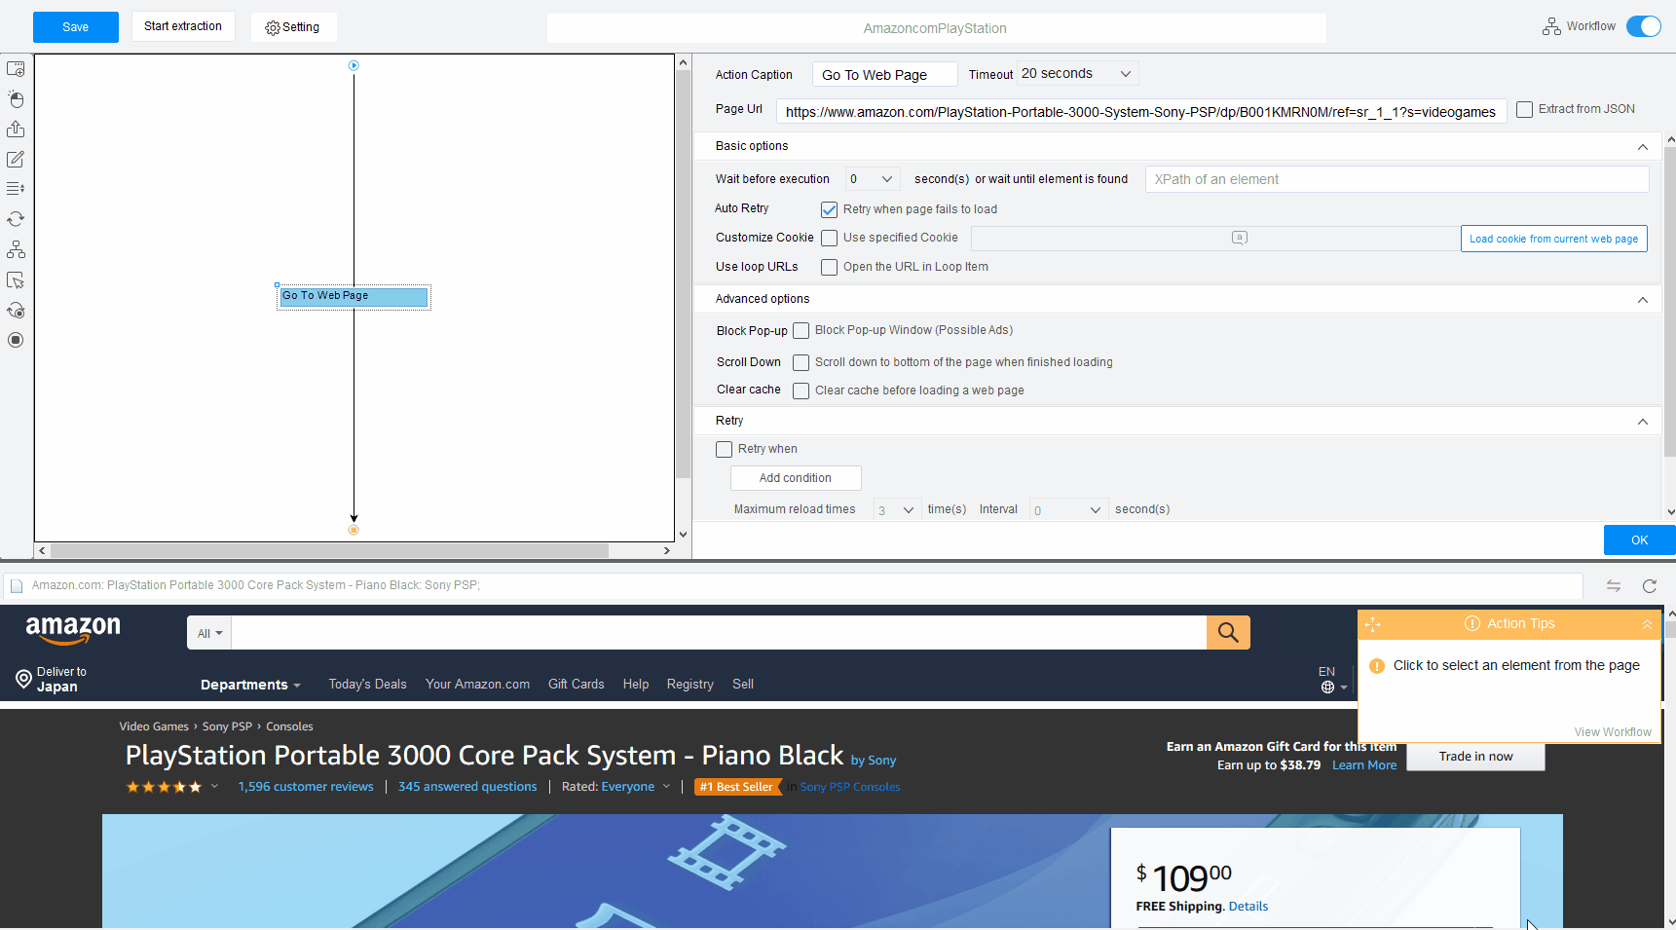
Task: Select the Enter Text pencil icon
Action: [16, 160]
